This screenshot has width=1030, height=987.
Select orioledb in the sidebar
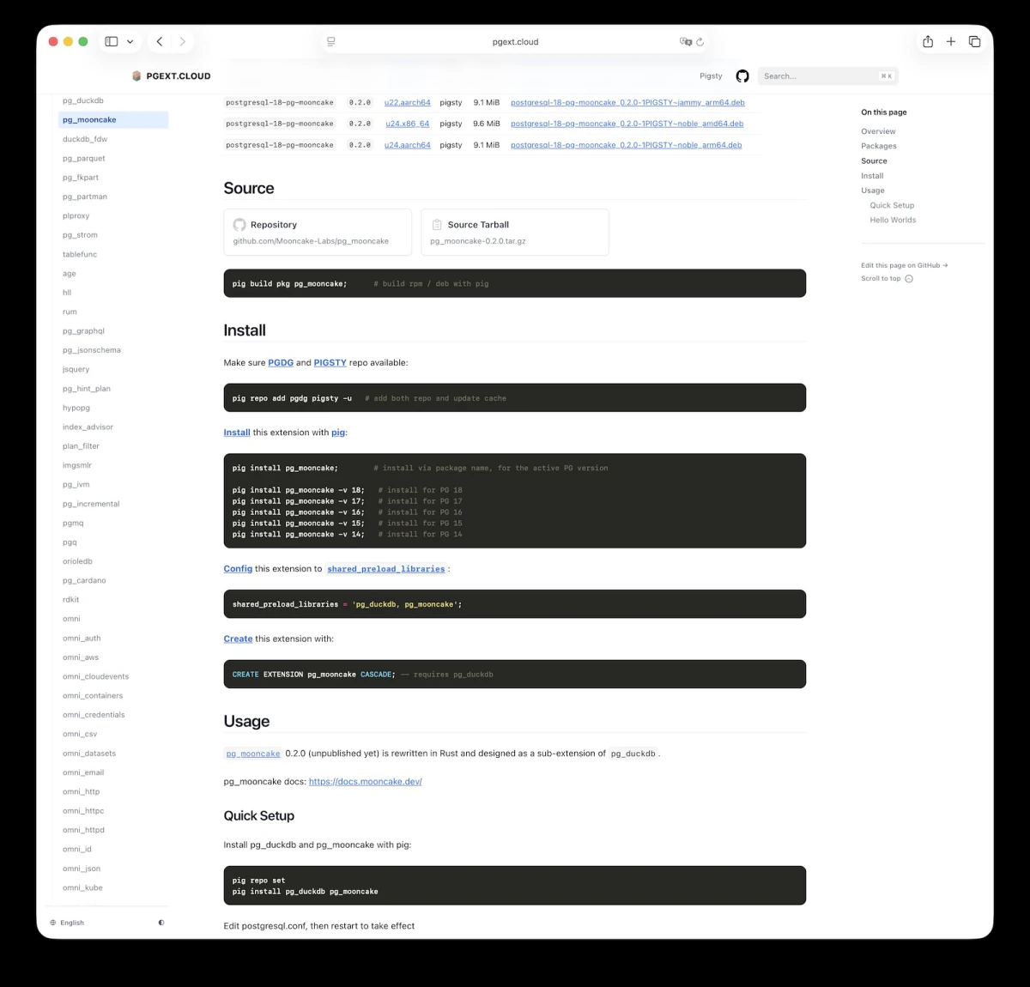[77, 561]
